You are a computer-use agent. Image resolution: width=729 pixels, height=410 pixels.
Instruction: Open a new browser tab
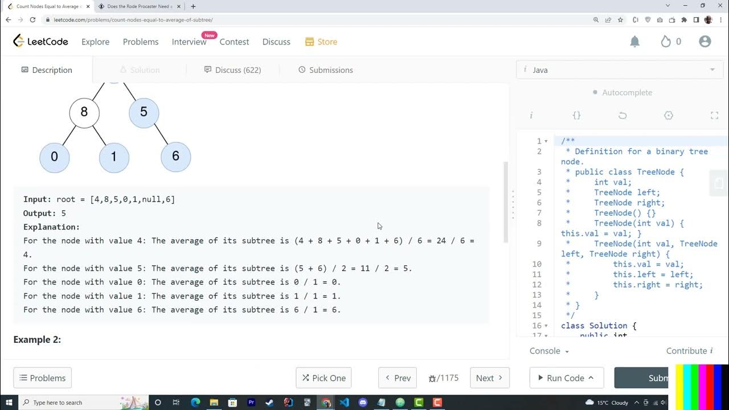point(193,6)
